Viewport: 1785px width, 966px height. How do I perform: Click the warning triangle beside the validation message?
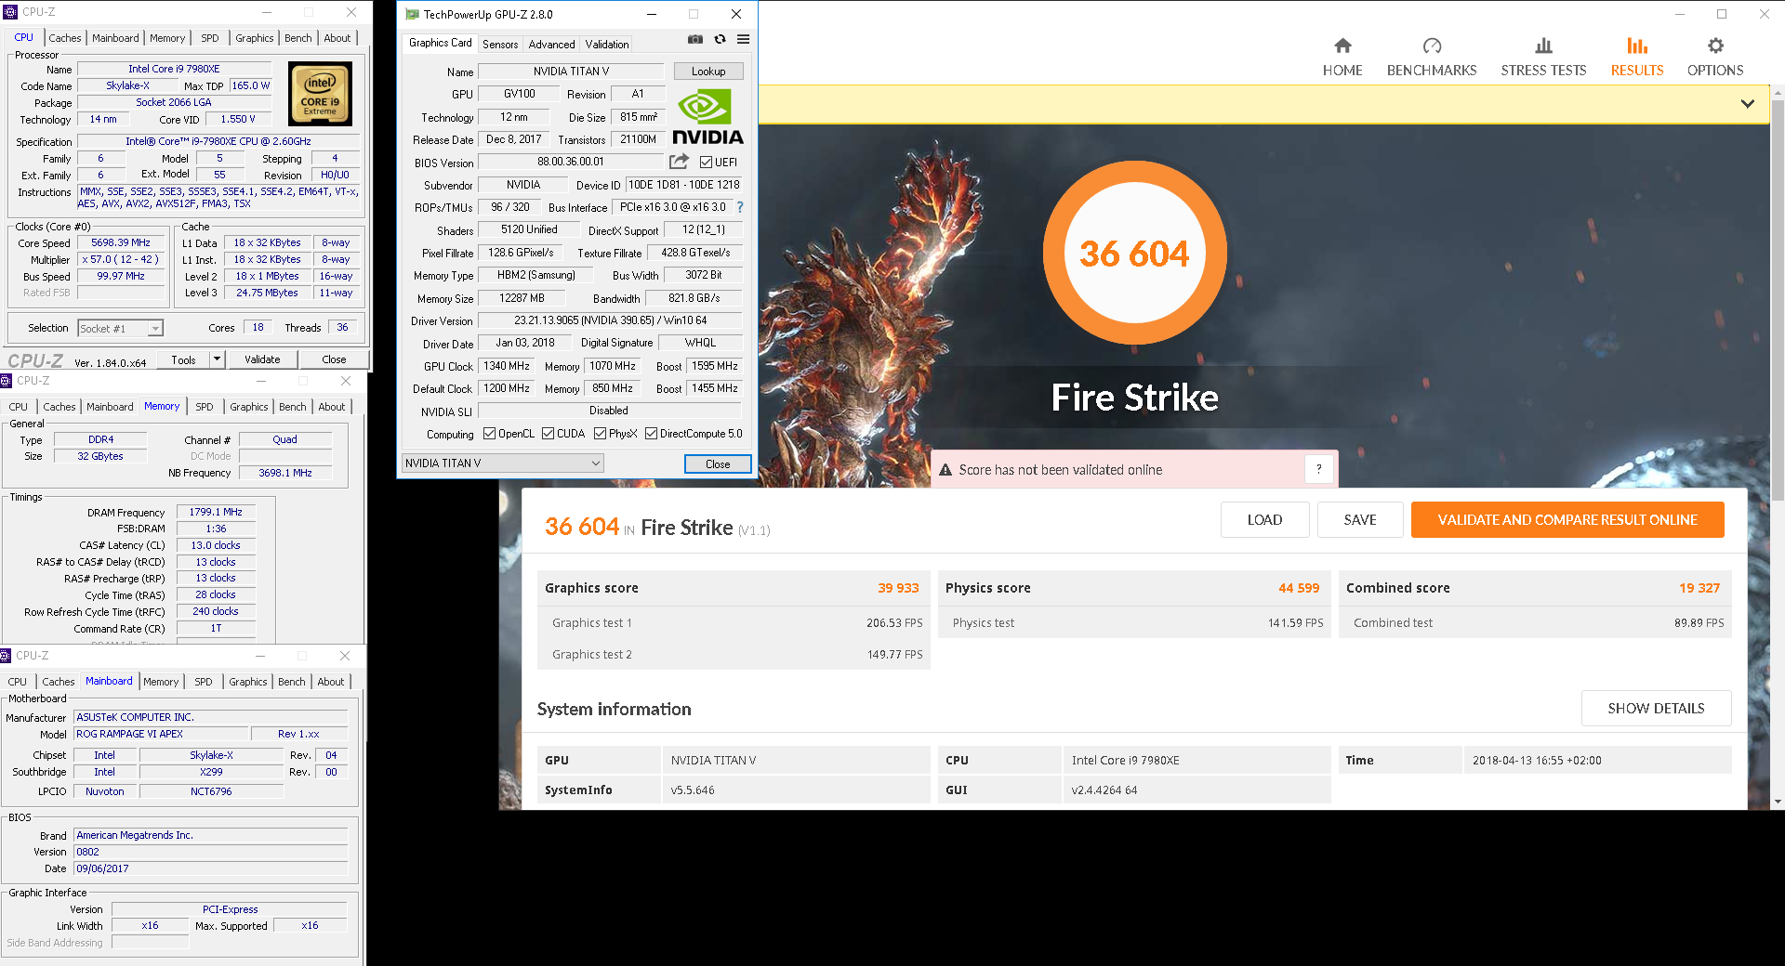pyautogui.click(x=945, y=470)
